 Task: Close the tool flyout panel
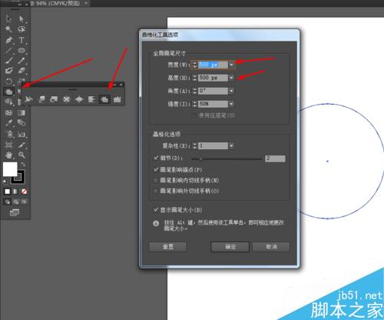tap(121, 85)
